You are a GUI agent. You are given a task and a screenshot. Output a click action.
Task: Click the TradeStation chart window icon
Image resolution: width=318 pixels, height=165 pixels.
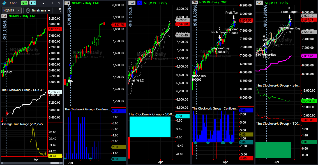click(5, 3)
